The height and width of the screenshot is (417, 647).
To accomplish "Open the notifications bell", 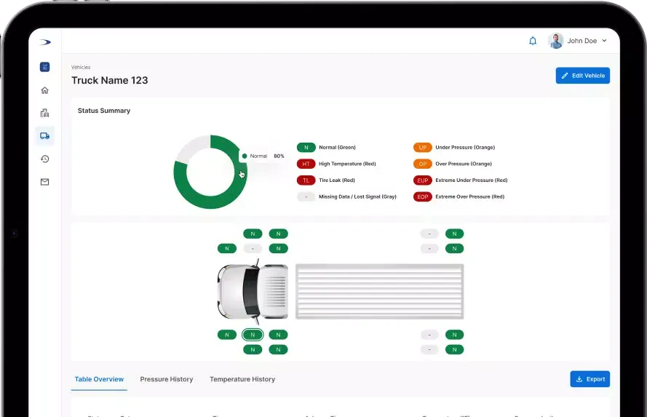I will pyautogui.click(x=533, y=41).
